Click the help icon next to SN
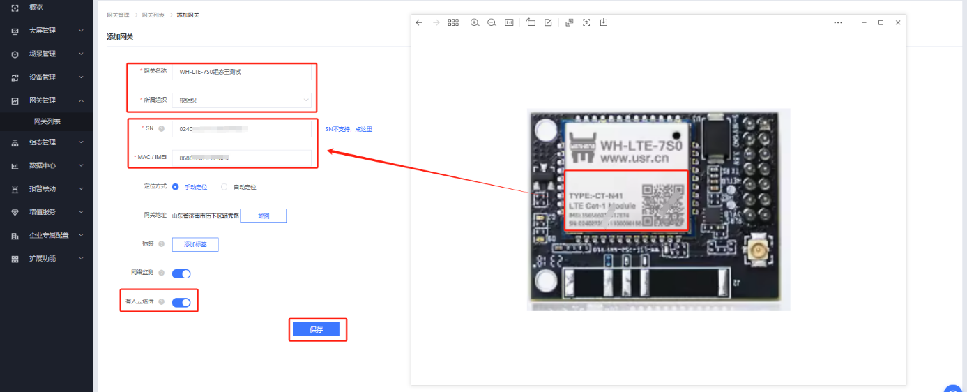Image resolution: width=967 pixels, height=392 pixels. (161, 128)
